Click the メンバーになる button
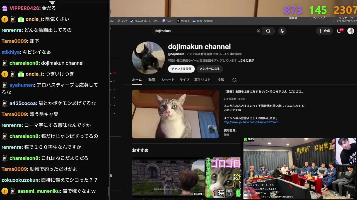Viewport: 357px width, 200px height. tap(209, 69)
